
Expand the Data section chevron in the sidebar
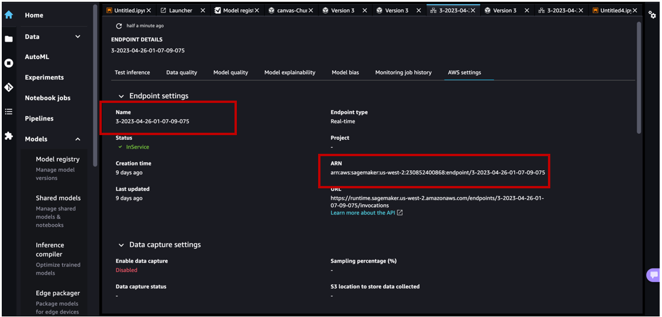coord(78,37)
